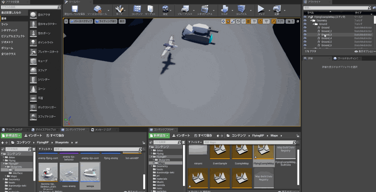The height and width of the screenshot is (192, 376).
Task: Hide Ground_6 in World Outliner
Action: click(x=305, y=45)
